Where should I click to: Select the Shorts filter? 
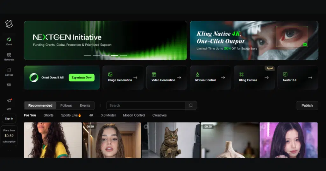(48, 115)
